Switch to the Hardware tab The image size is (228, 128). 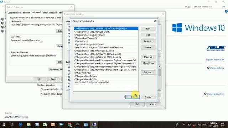26,13
